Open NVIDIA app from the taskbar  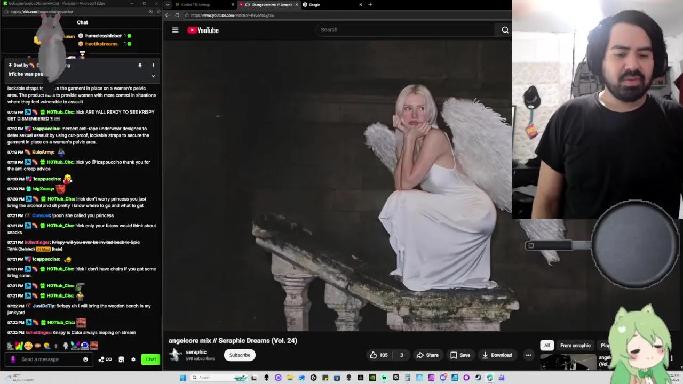pyautogui.click(x=372, y=378)
